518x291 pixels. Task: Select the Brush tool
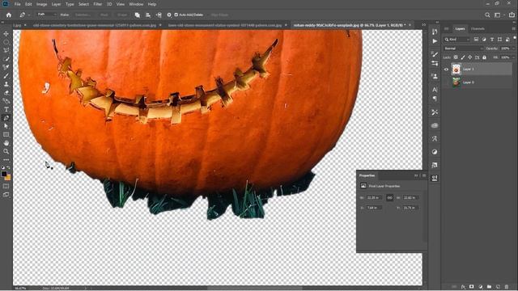6,76
